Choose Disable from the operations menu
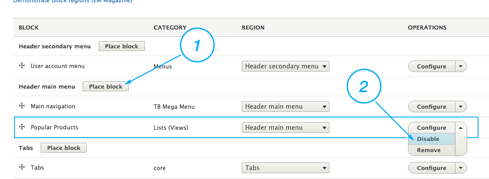The height and width of the screenshot is (179, 489). click(x=432, y=139)
